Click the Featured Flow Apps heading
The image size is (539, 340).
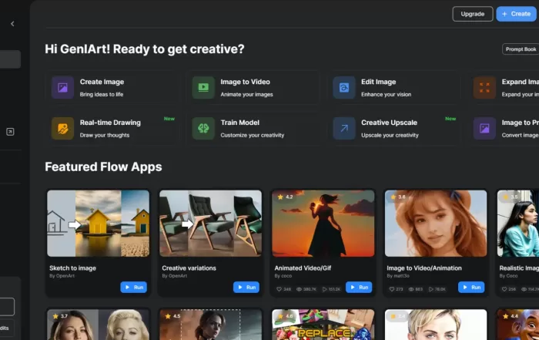click(x=103, y=167)
